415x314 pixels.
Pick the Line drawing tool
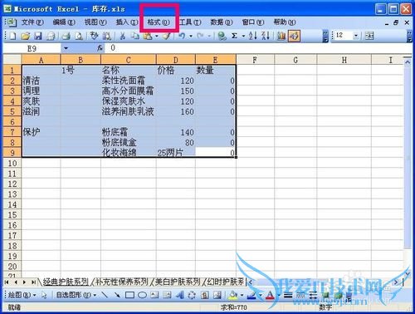coord(105,295)
